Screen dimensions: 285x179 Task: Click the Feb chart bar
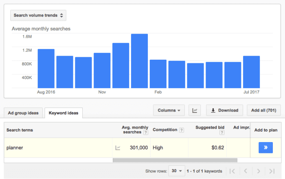pos(158,74)
